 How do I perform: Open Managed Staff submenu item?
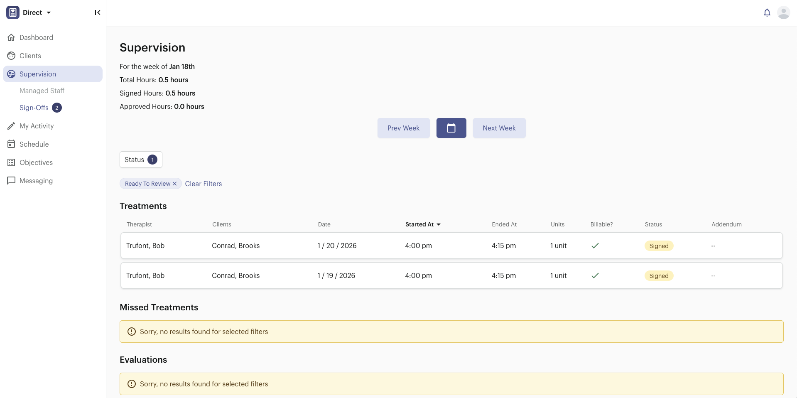[x=42, y=91]
